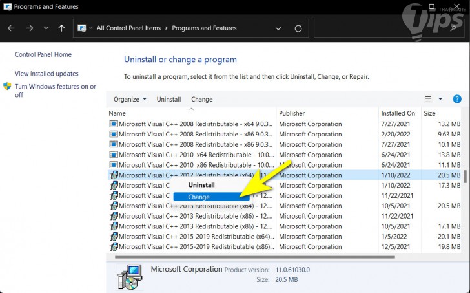Open the Organize dropdown menu
470x293 pixels.
130,100
